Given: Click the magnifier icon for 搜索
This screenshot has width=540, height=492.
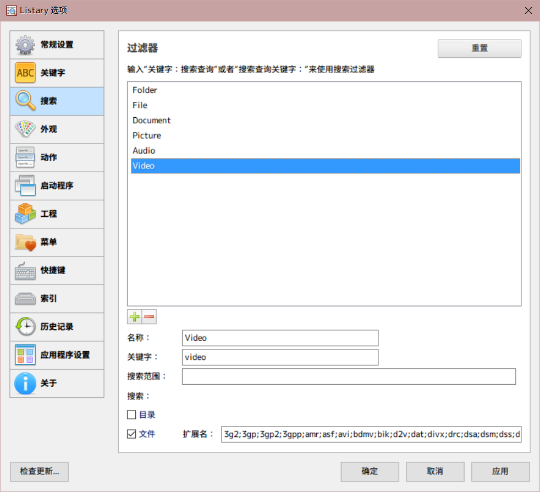Looking at the screenshot, I should pos(25,101).
